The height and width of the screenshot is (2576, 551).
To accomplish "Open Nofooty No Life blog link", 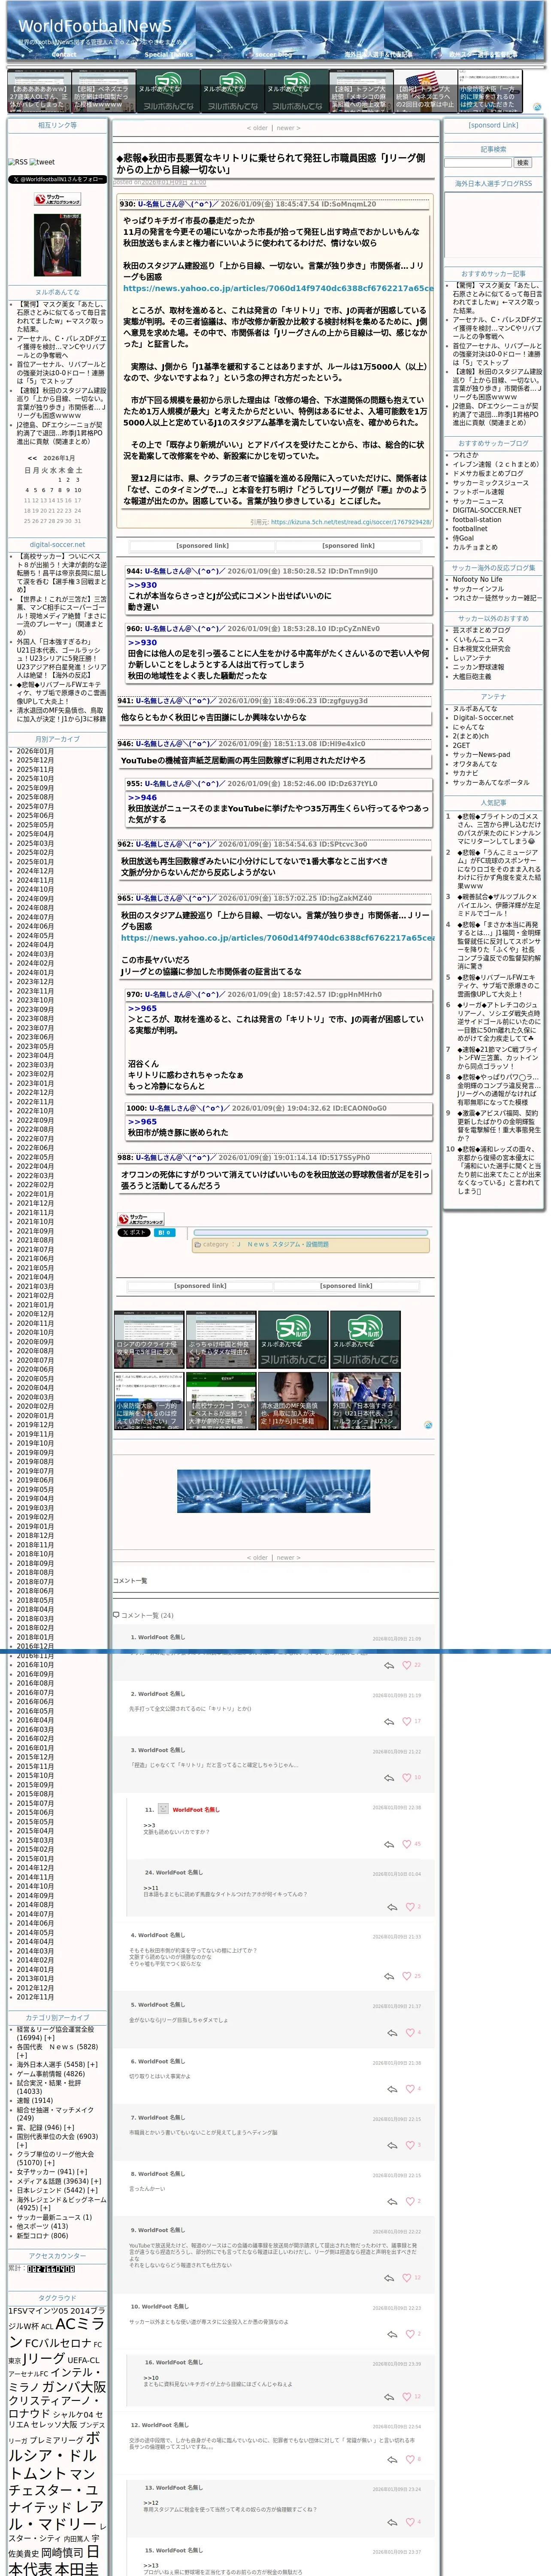I will point(477,580).
